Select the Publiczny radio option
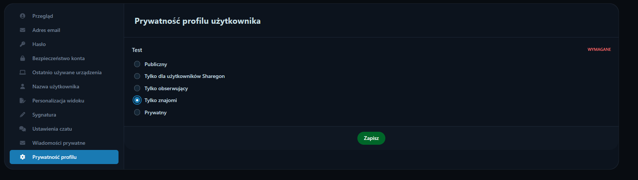 pyautogui.click(x=137, y=64)
